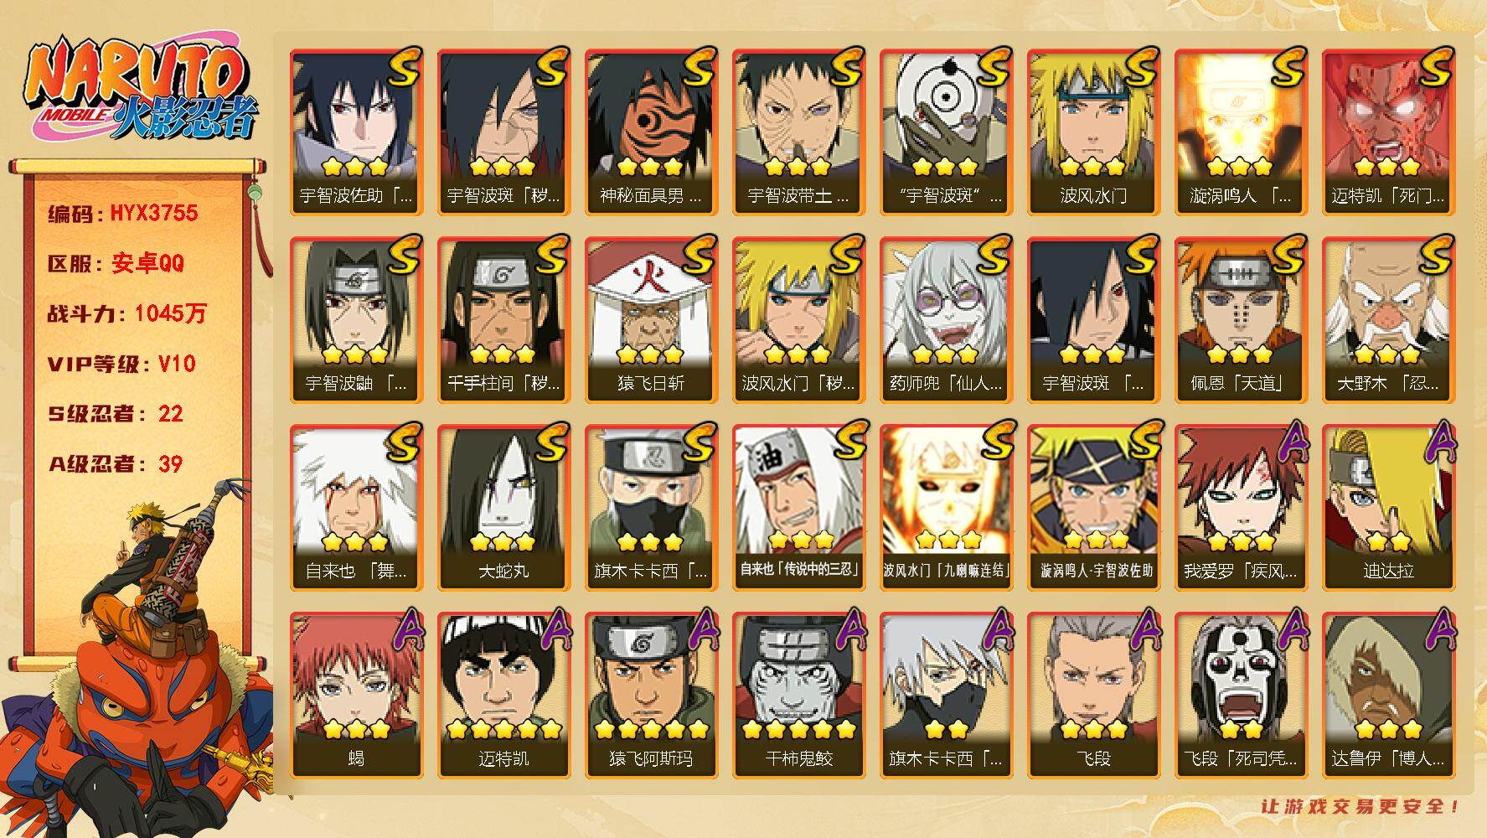
Task: Click the 蝎 ninja portrait
Action: click(x=356, y=696)
